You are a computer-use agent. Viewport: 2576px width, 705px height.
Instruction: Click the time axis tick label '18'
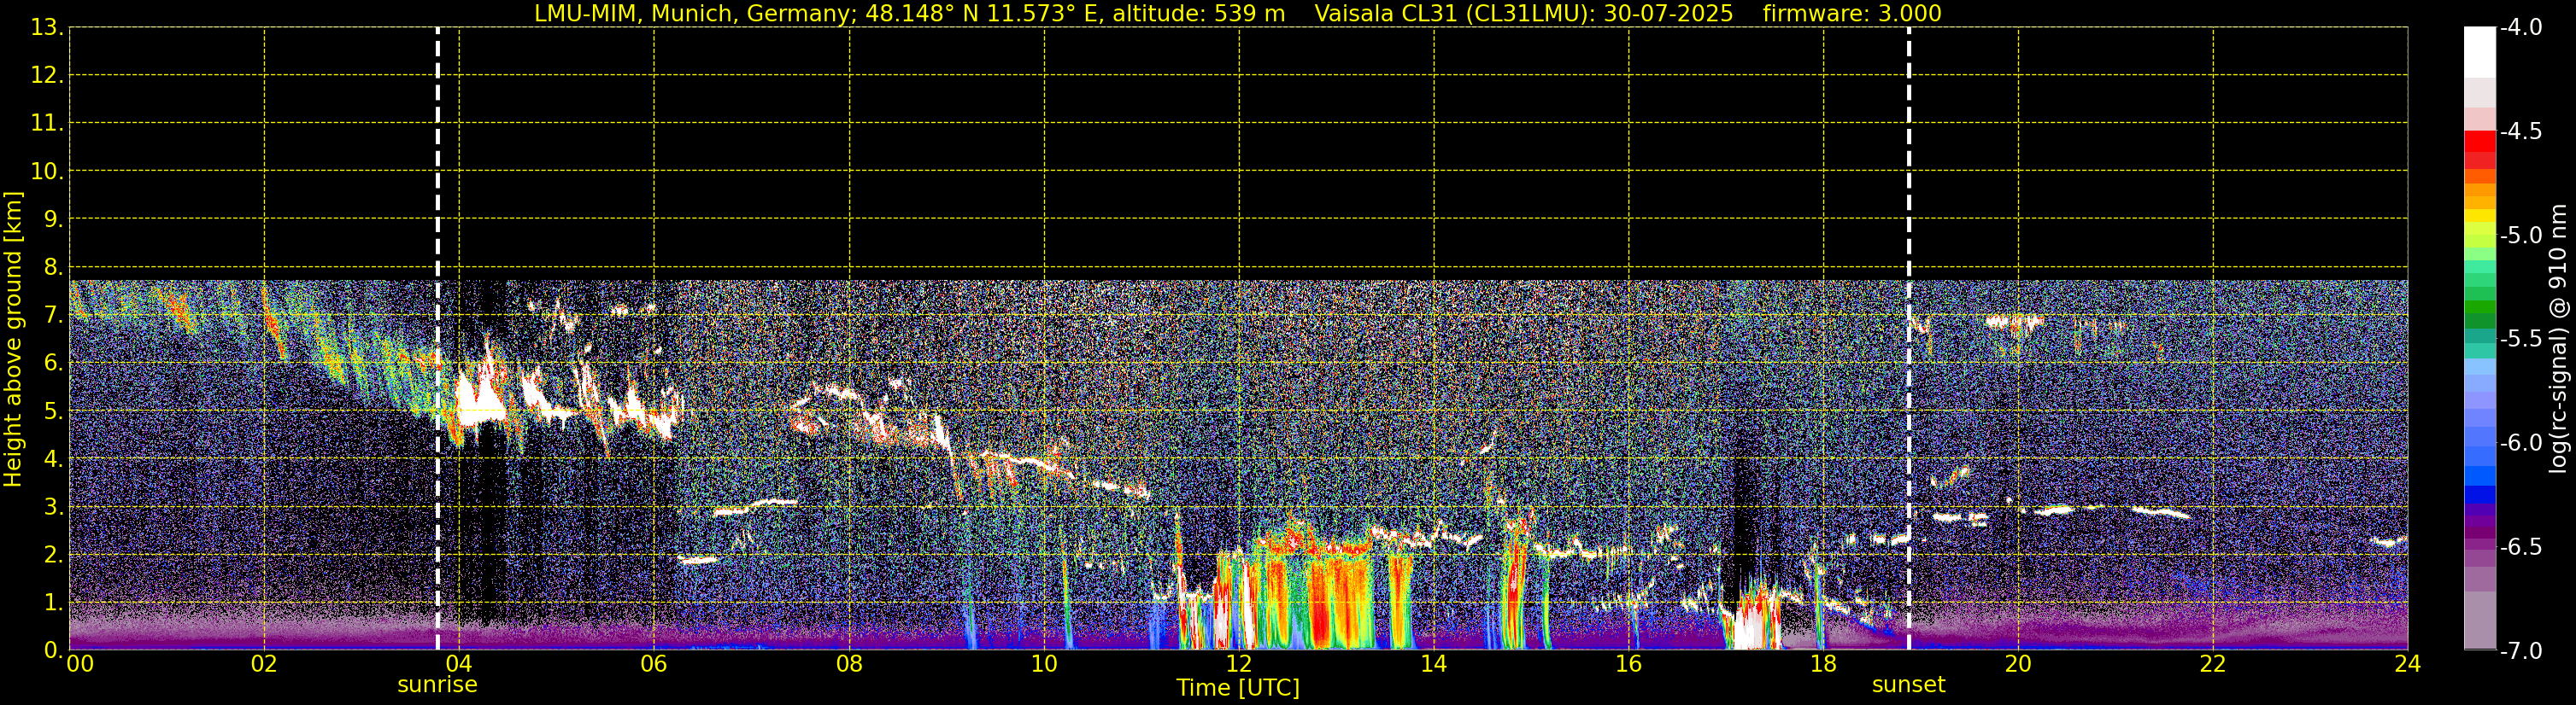click(x=1824, y=665)
